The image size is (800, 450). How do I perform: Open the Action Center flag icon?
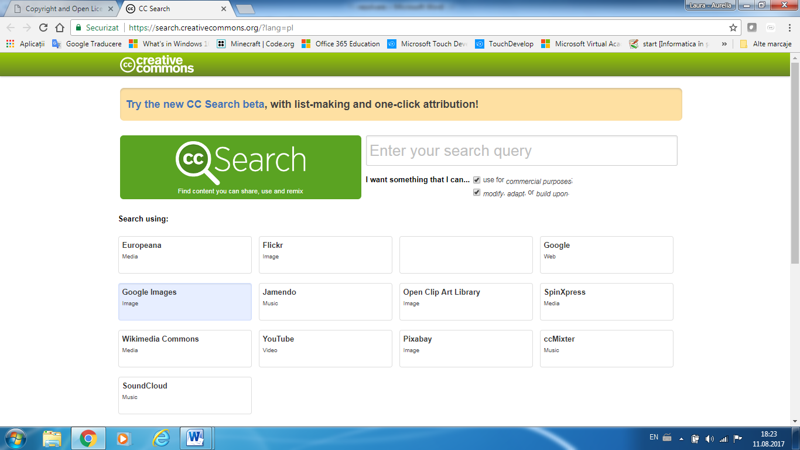(x=738, y=438)
